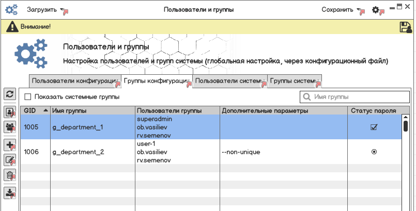Screen dimensions: 416x211
Task: Click the group of people icon
Action: [x=10, y=127]
